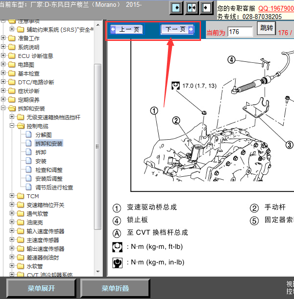Click callout number 4 in the diagram
Viewport: 294px width, 299px height.
click(231, 60)
